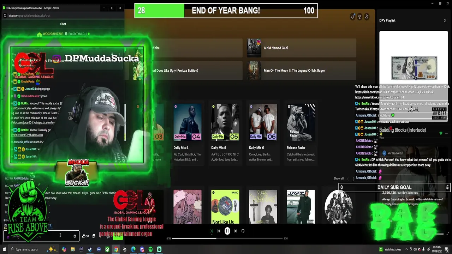Open the Kick chat shop icon
The image size is (452, 254).
[x=94, y=236]
